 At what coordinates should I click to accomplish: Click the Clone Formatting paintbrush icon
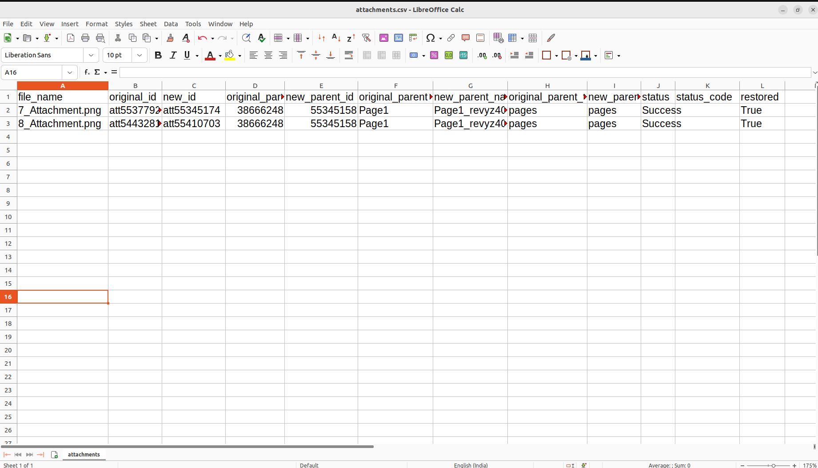tap(170, 38)
